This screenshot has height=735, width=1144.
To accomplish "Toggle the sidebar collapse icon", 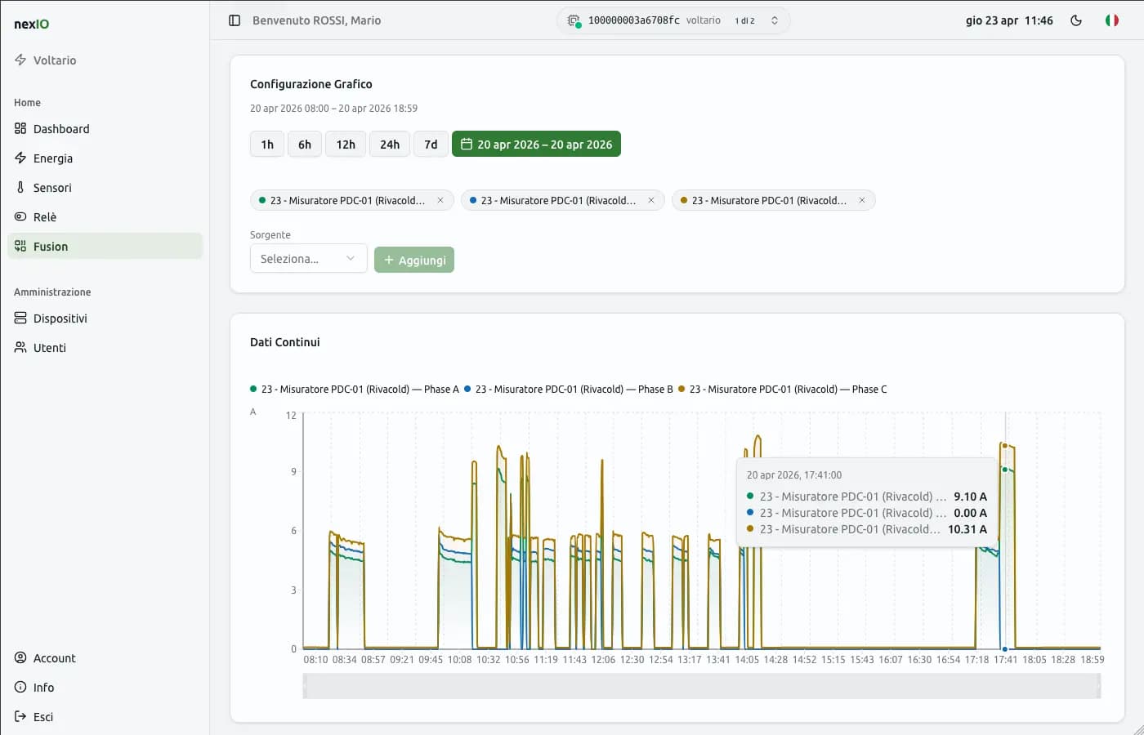I will tap(235, 20).
